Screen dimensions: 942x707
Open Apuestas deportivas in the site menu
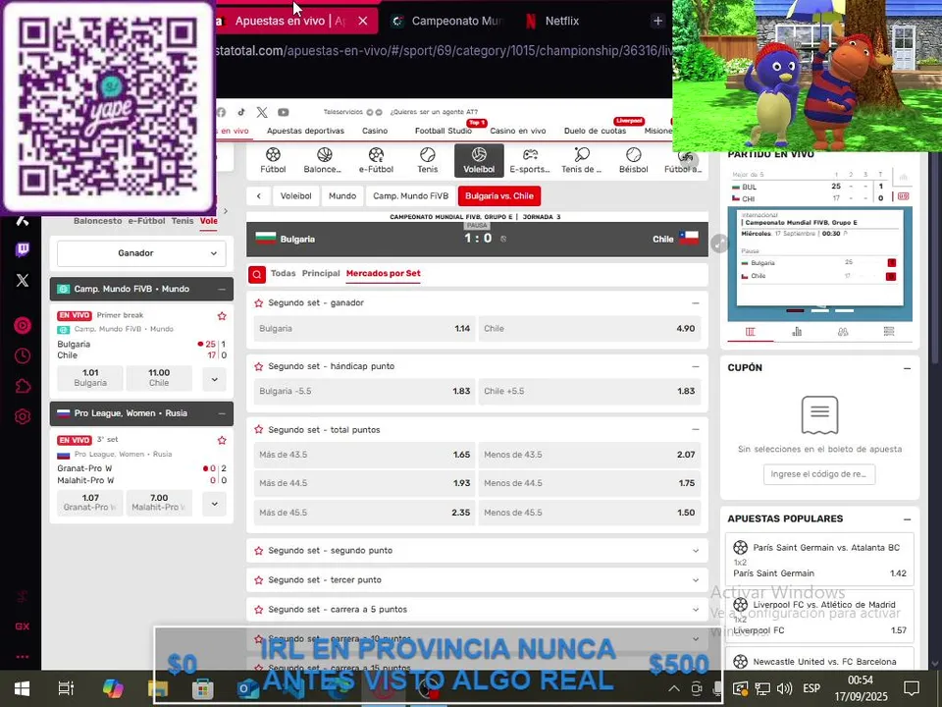click(x=305, y=131)
